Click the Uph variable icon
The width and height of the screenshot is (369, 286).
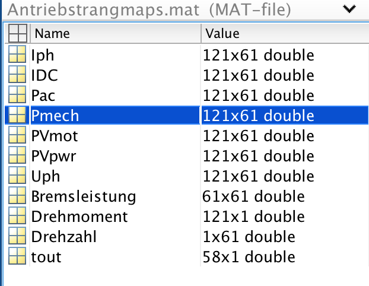point(17,176)
